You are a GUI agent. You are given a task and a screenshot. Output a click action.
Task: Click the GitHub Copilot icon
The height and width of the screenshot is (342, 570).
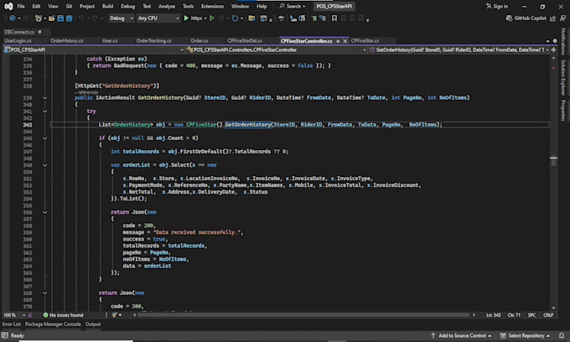509,18
